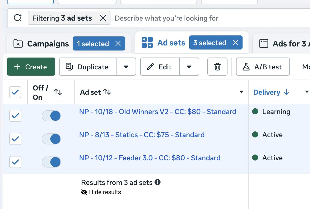Click the info icon beside Results from 3 ad sets
Viewport: 310px width, 209px height.
click(x=157, y=182)
